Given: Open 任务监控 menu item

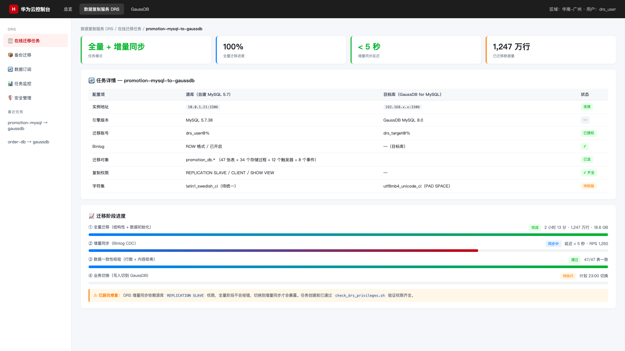Looking at the screenshot, I should 36,84.
